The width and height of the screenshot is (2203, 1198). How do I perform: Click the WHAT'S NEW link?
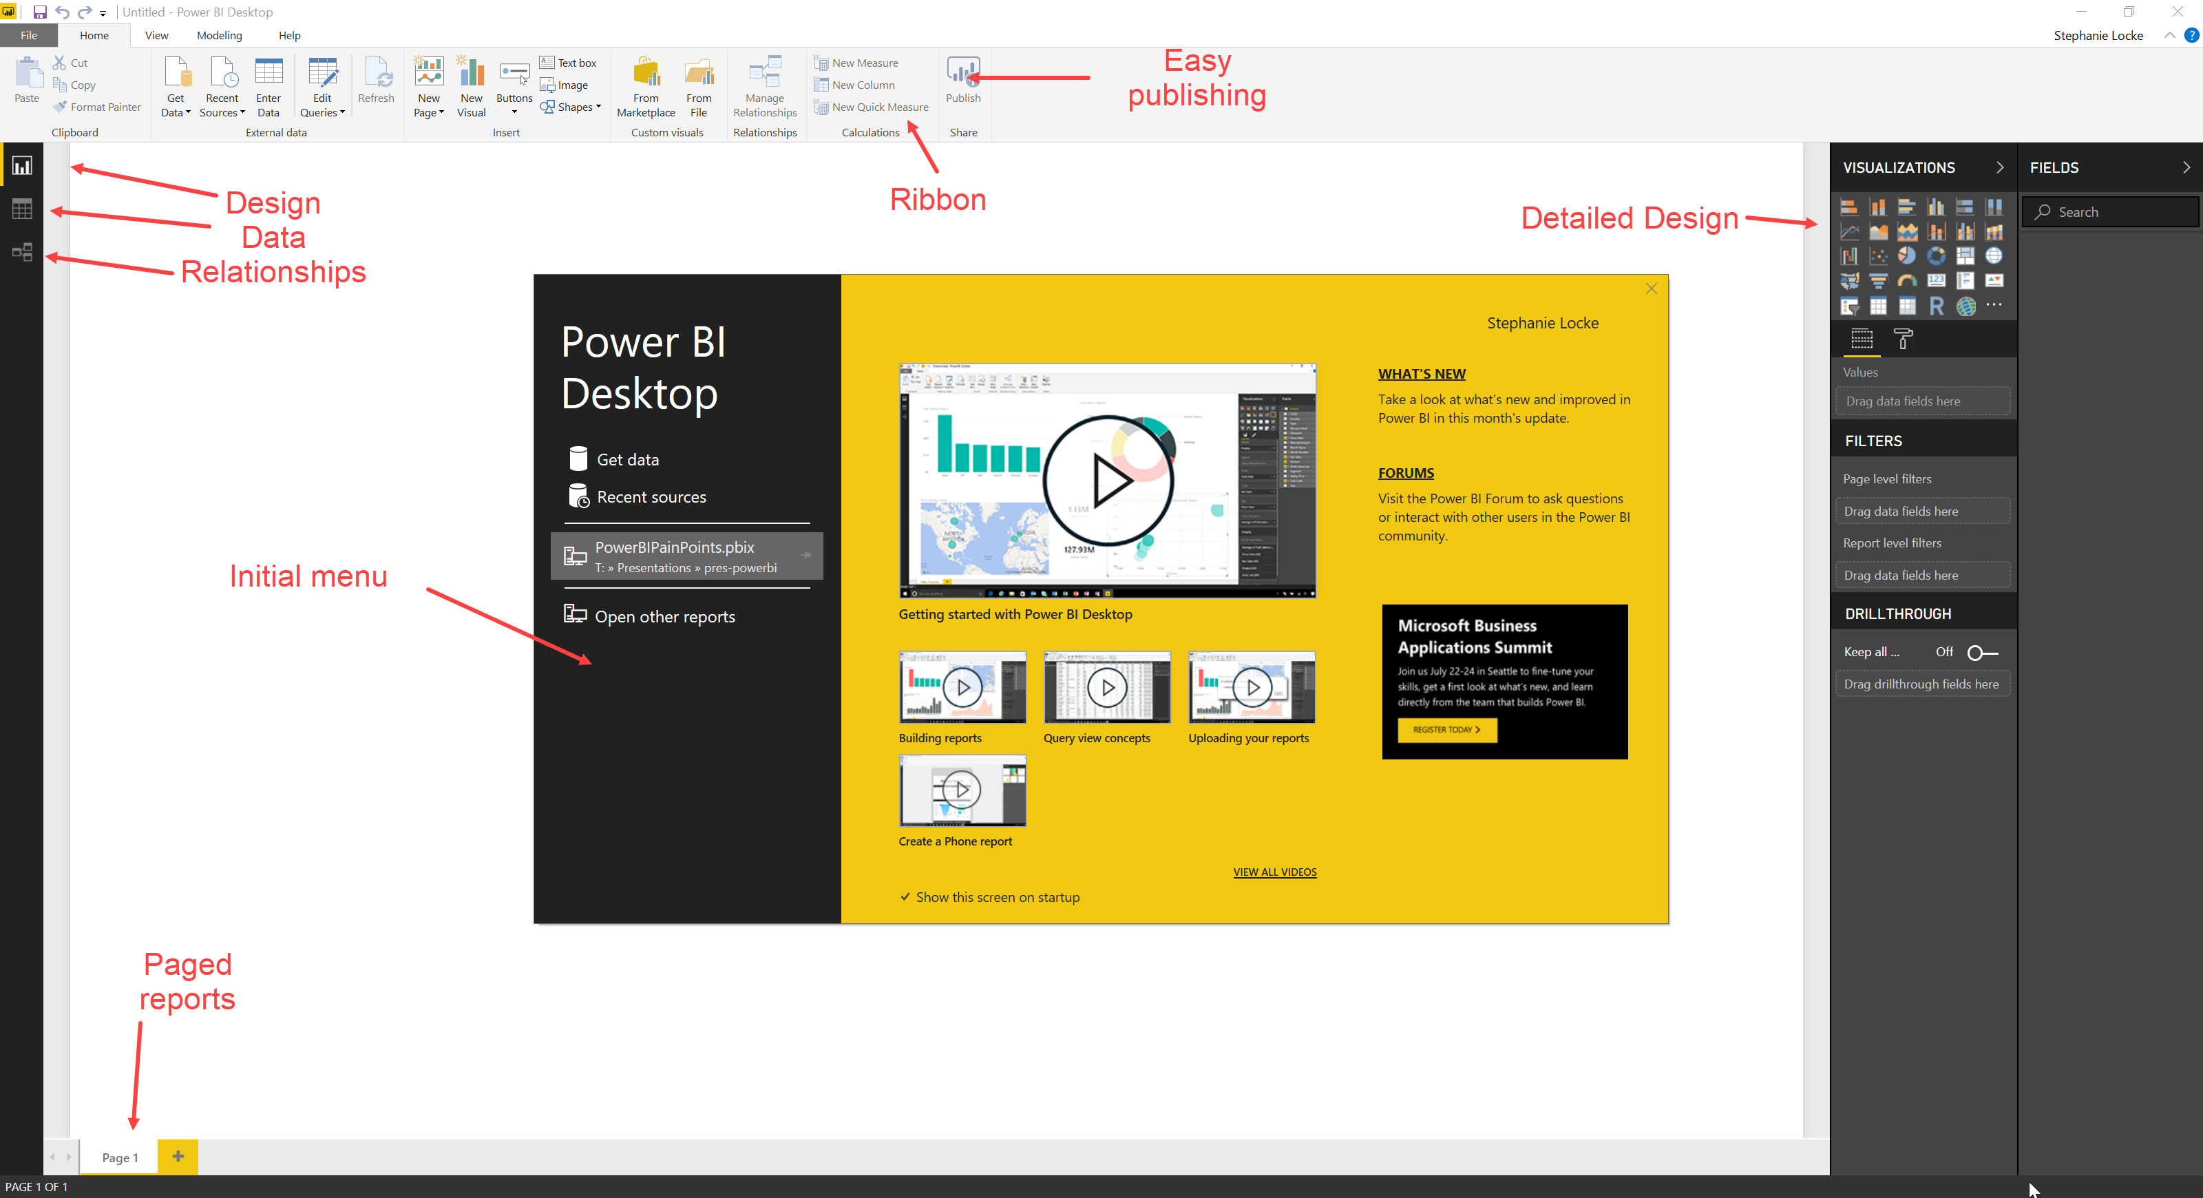(x=1422, y=374)
